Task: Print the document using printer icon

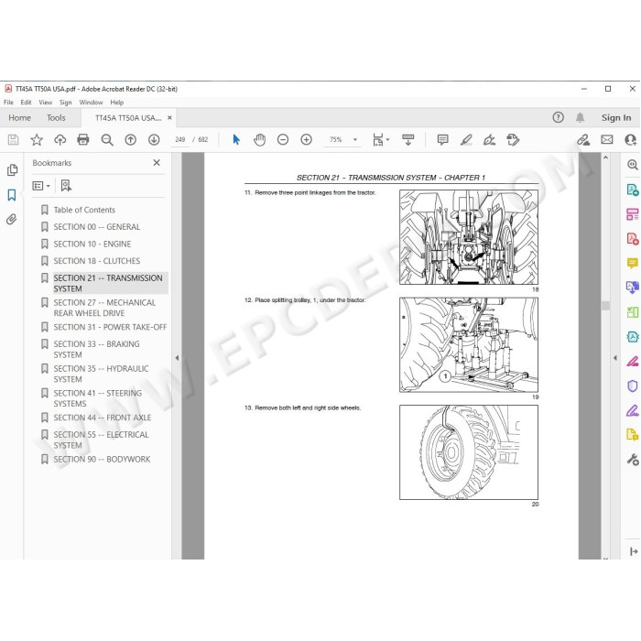Action: (83, 140)
